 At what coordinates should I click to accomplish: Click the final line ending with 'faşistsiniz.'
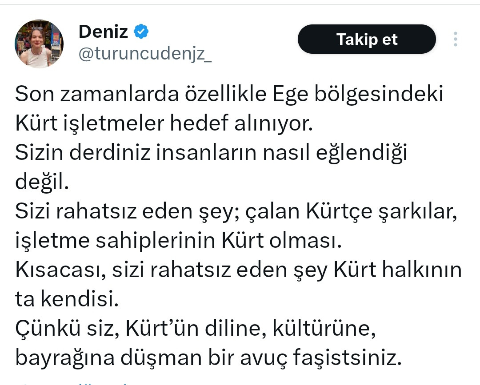click(x=208, y=358)
